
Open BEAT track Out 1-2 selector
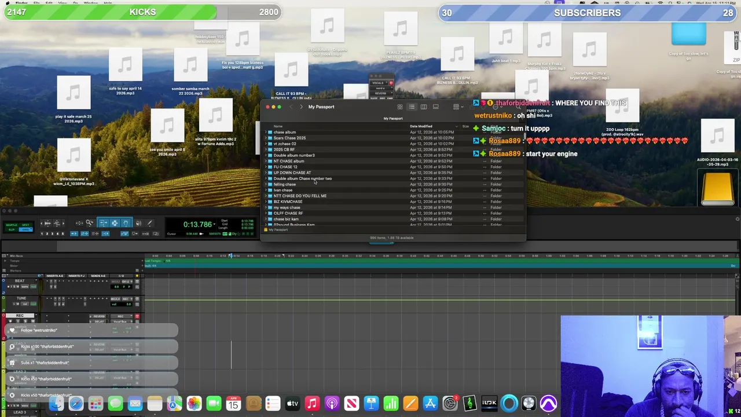coord(127,281)
